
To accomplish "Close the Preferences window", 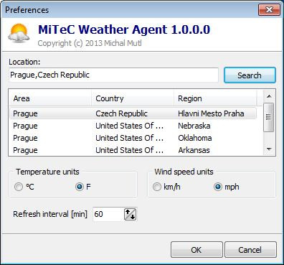I will [269, 9].
